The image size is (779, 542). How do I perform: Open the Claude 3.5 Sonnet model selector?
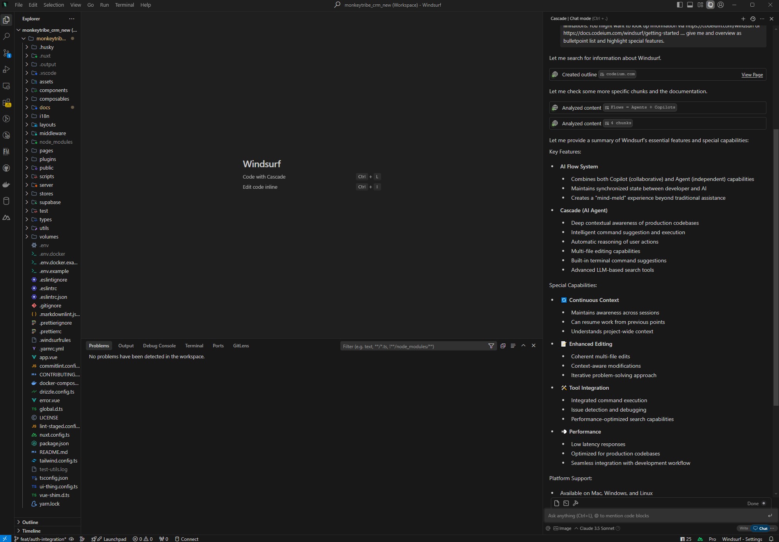[596, 528]
